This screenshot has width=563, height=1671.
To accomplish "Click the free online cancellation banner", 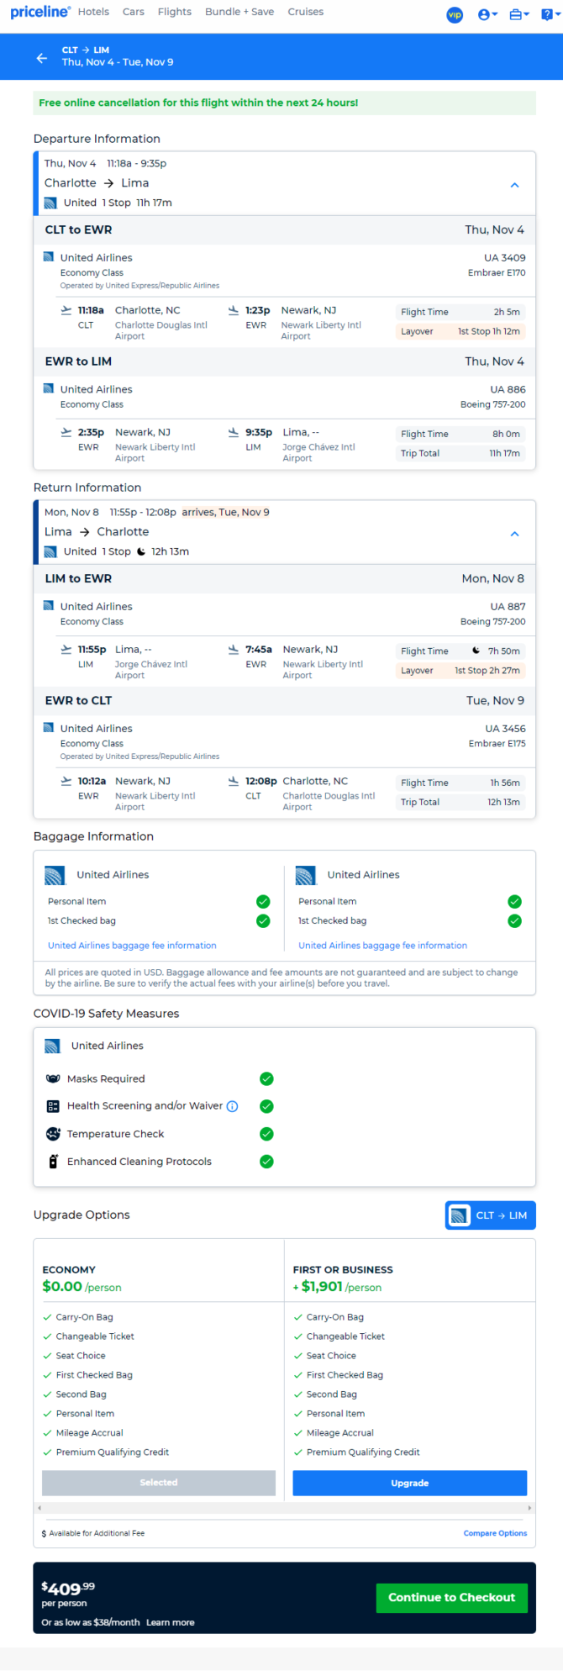I will click(x=284, y=103).
